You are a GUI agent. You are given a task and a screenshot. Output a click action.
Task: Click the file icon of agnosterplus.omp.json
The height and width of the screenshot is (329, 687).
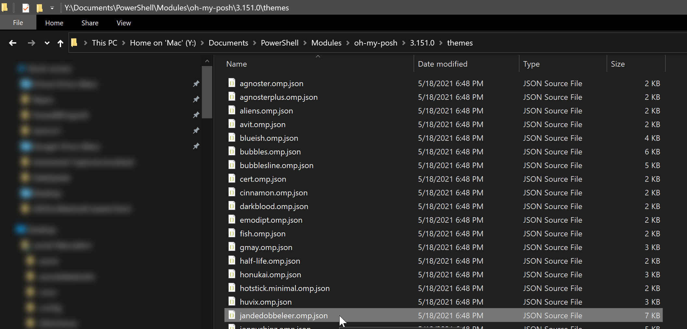click(x=232, y=97)
